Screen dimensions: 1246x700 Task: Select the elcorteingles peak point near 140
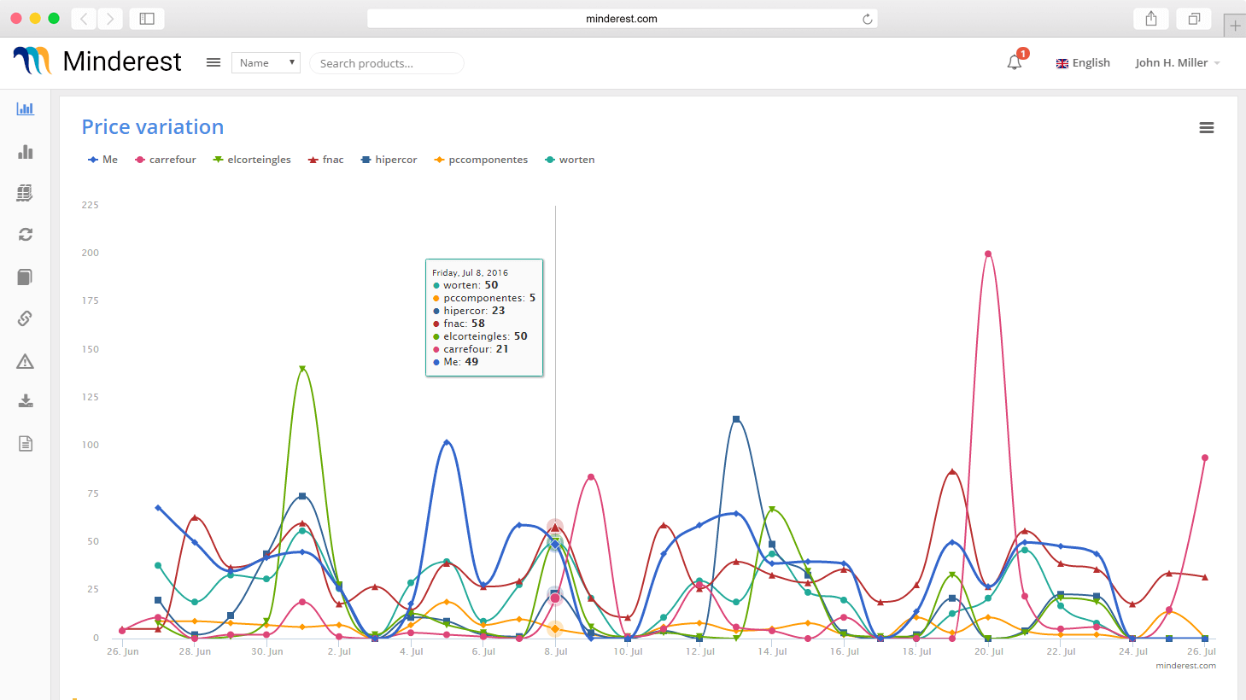click(x=302, y=369)
